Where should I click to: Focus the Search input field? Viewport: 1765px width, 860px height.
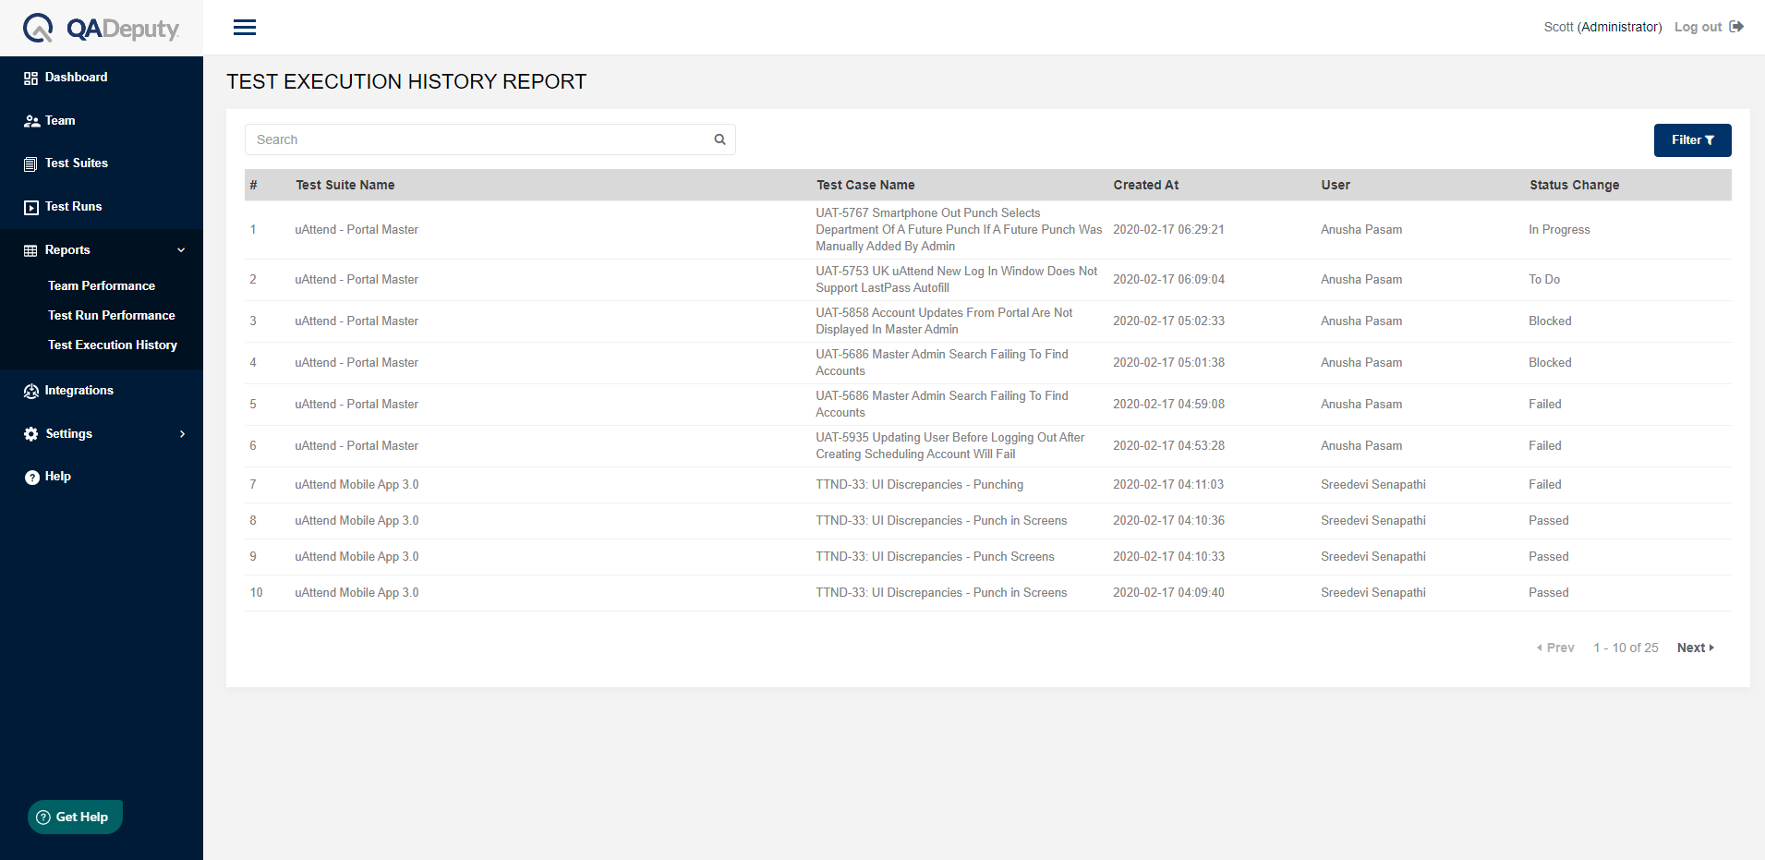[x=490, y=139]
